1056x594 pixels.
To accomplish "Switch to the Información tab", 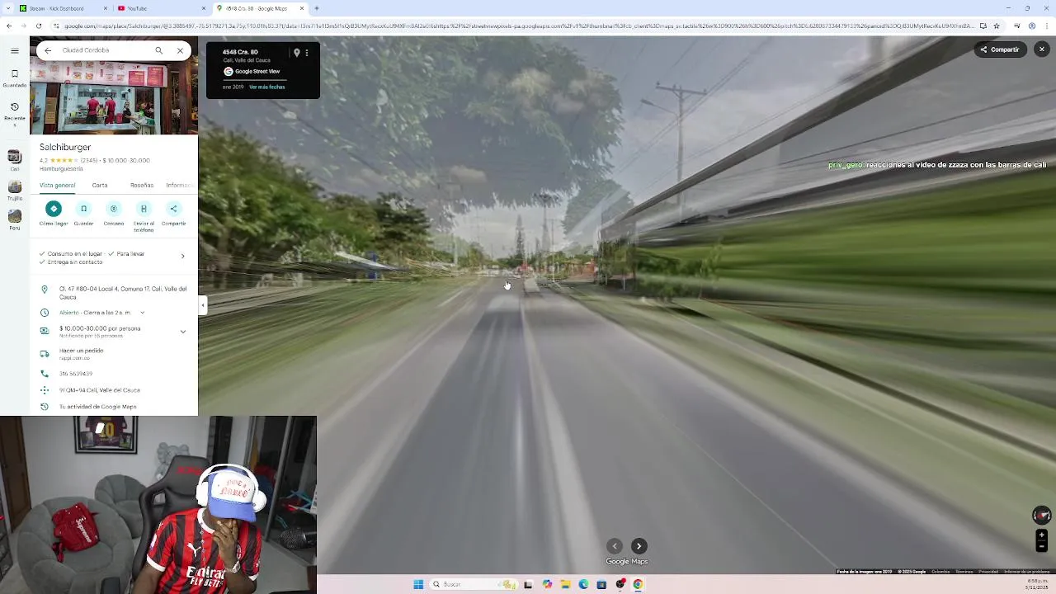I will (181, 185).
